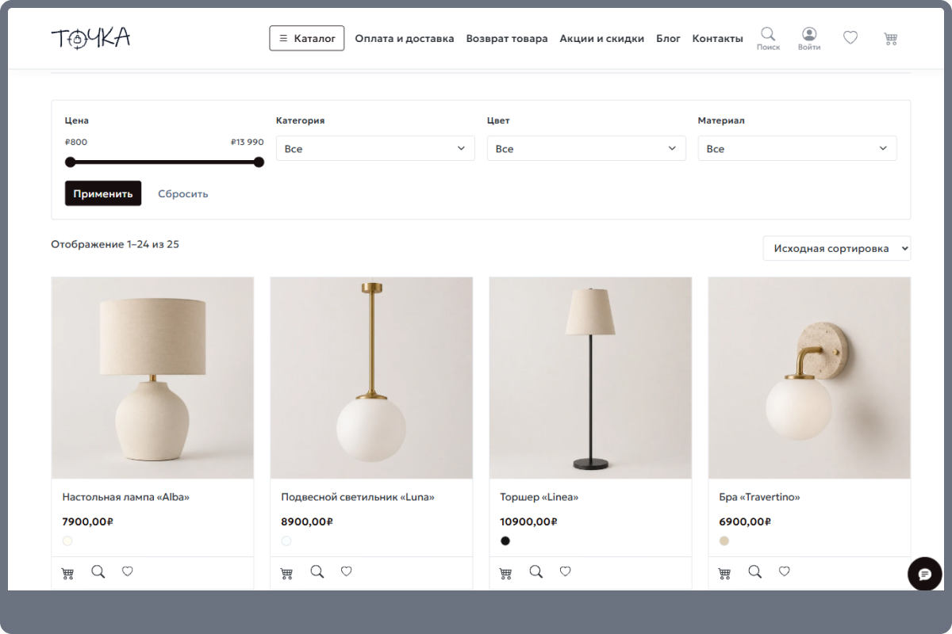Click the ТОЧКА logo
The image size is (952, 634).
(x=90, y=38)
